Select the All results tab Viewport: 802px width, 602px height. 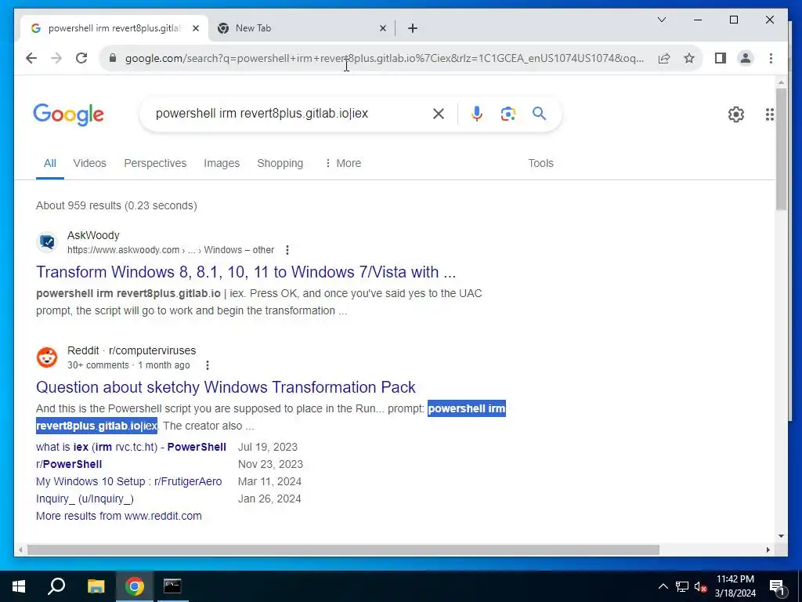click(x=49, y=163)
